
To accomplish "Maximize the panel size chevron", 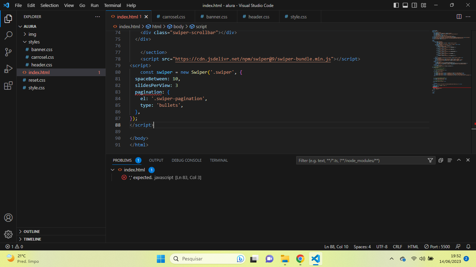I will [x=459, y=160].
